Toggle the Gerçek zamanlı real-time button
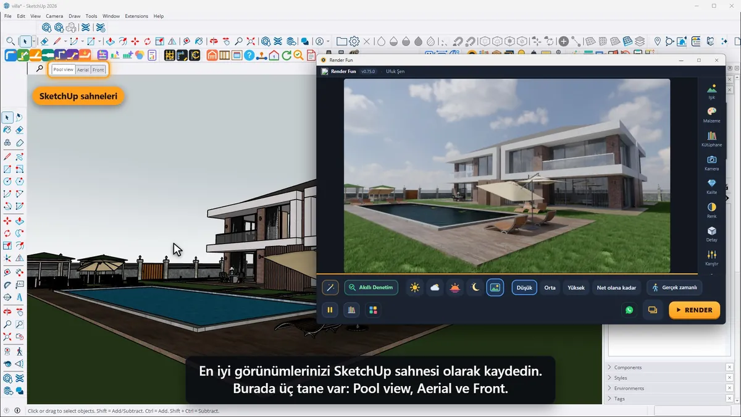 (x=674, y=287)
